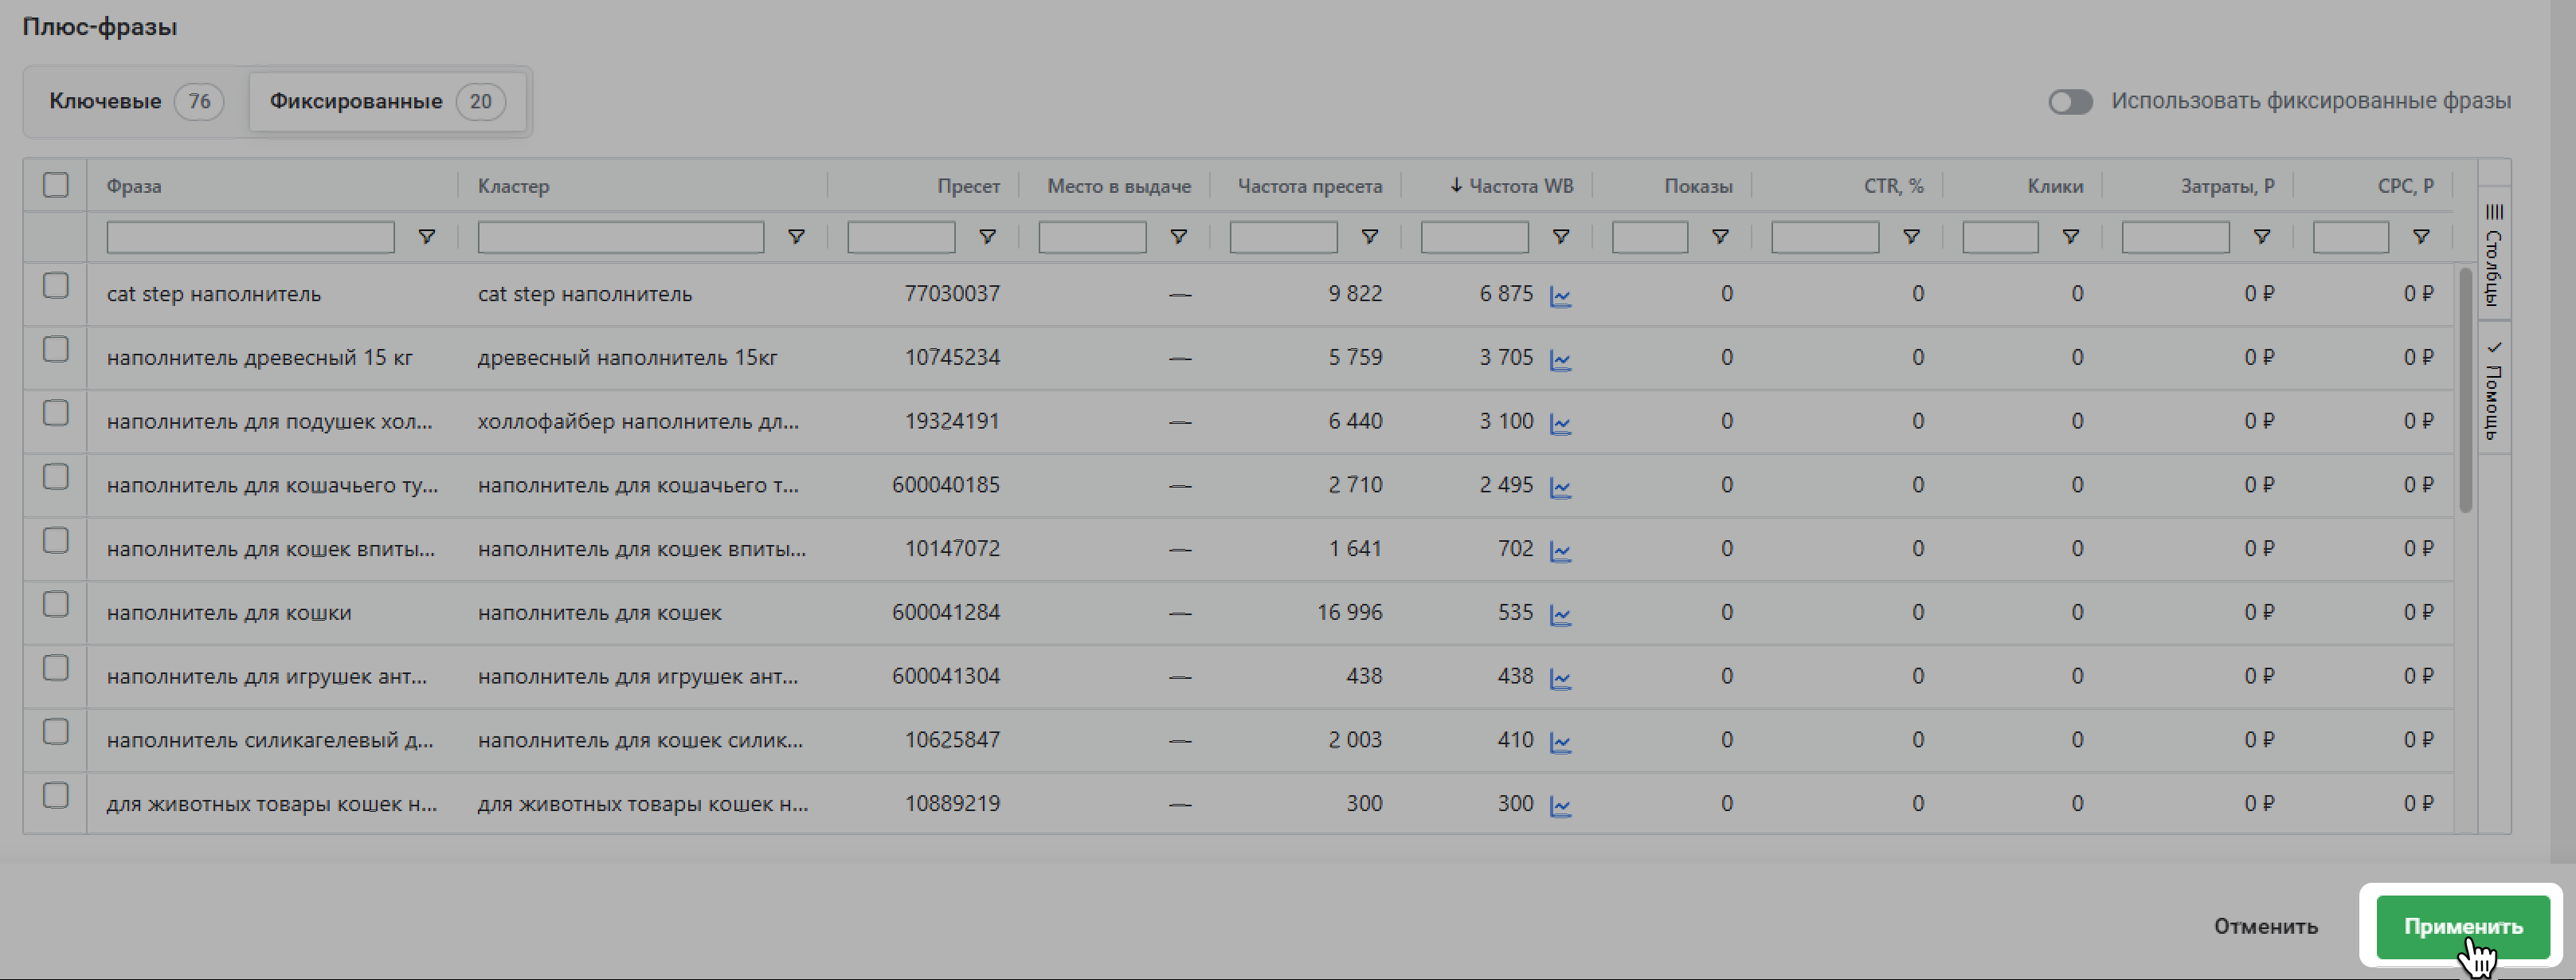Open filter icon for Показы column
Screen dimensions: 2576x980
tap(1720, 237)
